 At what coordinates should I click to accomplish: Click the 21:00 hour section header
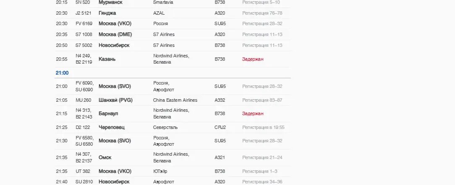tap(62, 73)
